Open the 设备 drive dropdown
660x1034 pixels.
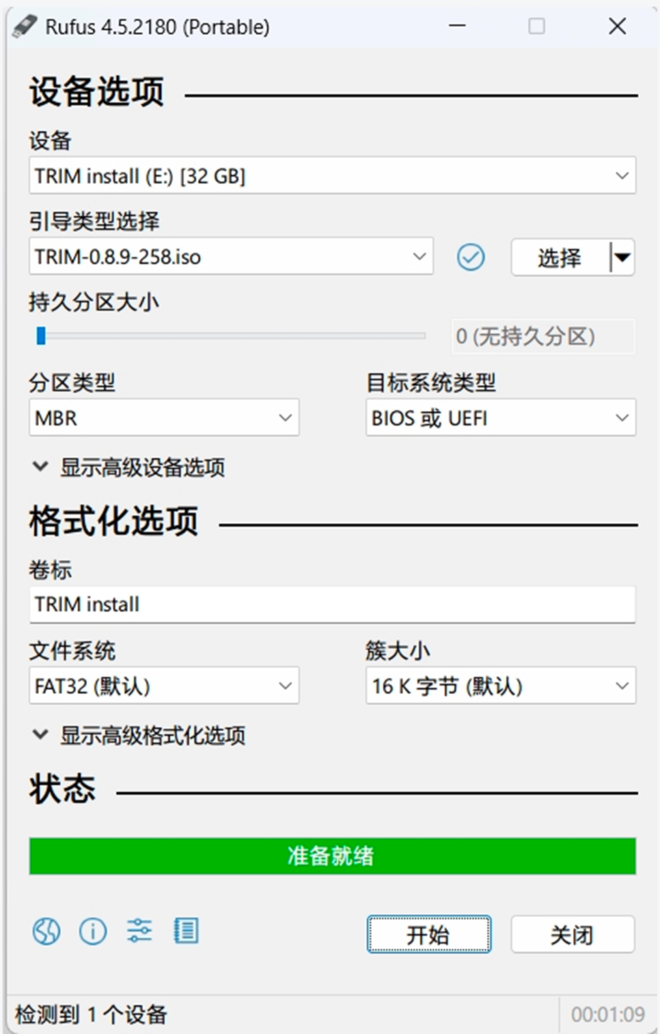coord(332,176)
